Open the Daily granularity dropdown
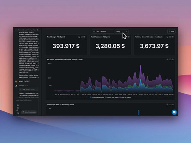Viewport: 191px width, 143px height. (x=122, y=32)
